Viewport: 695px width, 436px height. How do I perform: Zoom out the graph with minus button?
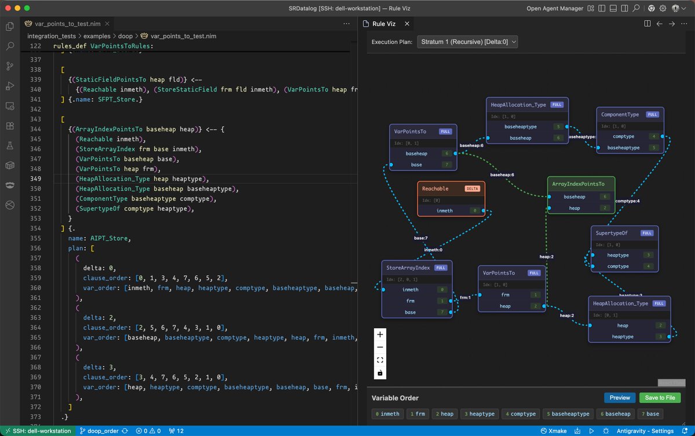point(380,347)
